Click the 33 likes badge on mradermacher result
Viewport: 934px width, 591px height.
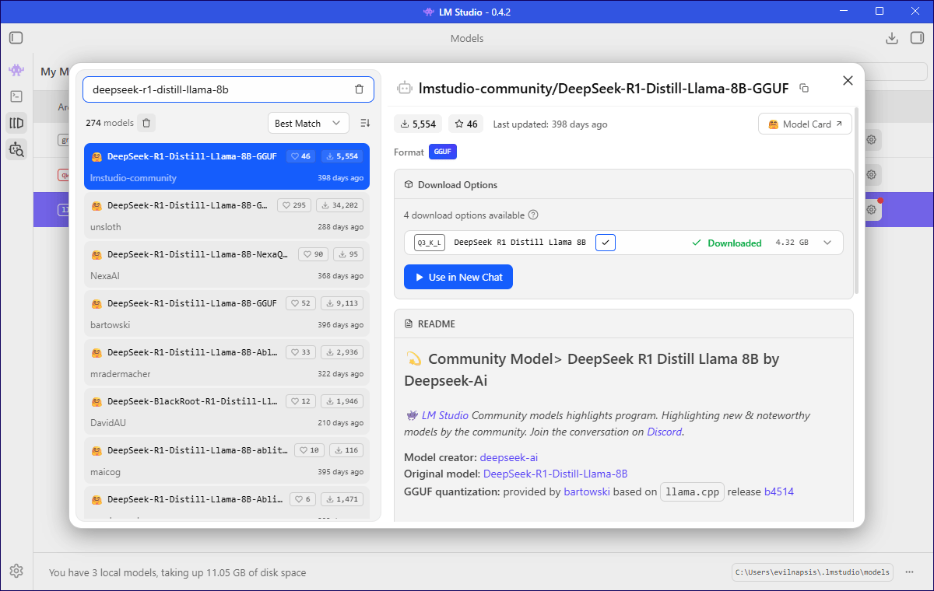coord(301,352)
